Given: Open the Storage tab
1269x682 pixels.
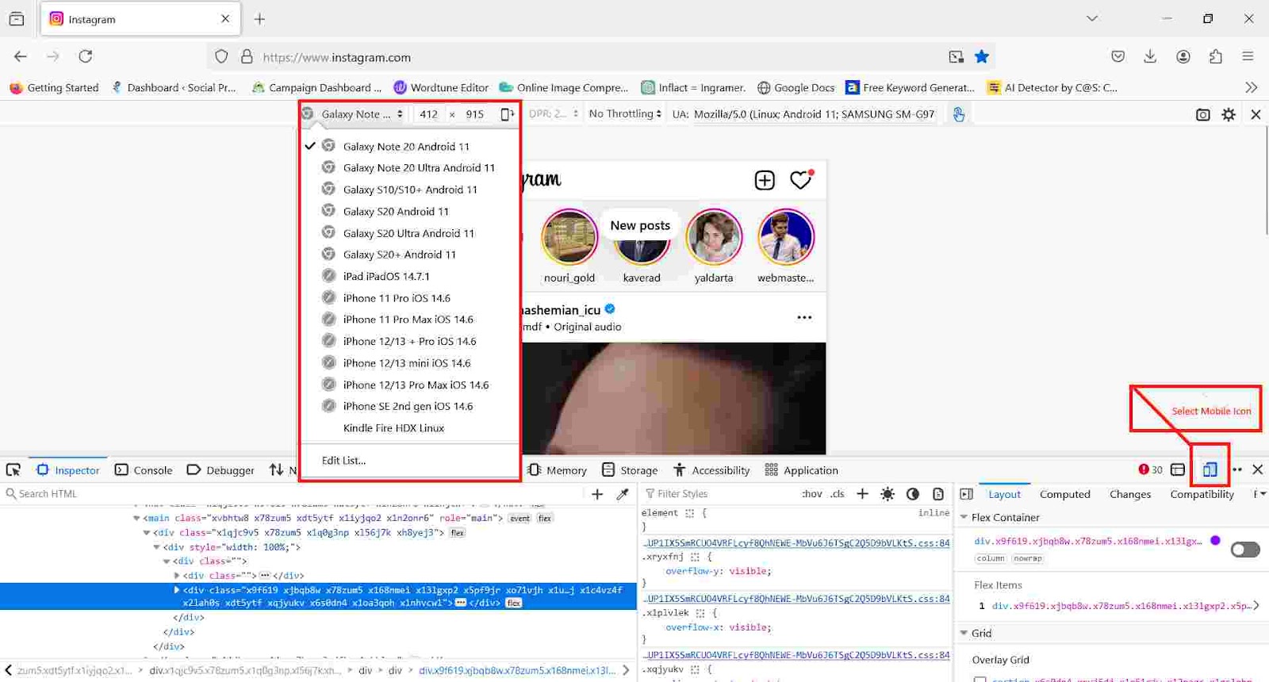Looking at the screenshot, I should click(x=630, y=469).
